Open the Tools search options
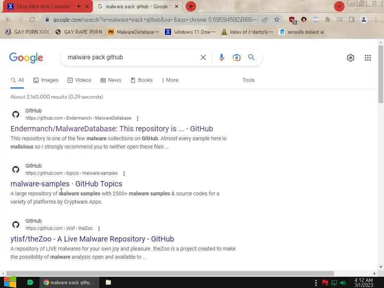384x288 pixels. [x=248, y=80]
